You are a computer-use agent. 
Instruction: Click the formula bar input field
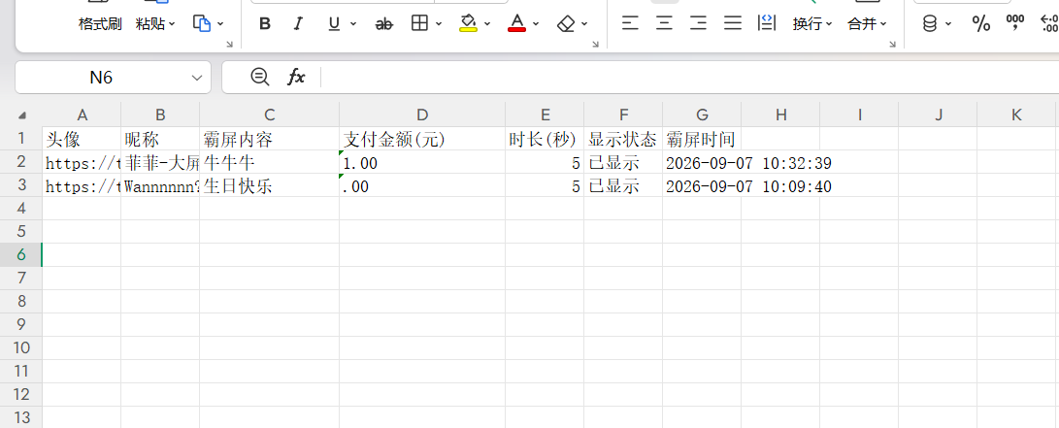click(689, 78)
